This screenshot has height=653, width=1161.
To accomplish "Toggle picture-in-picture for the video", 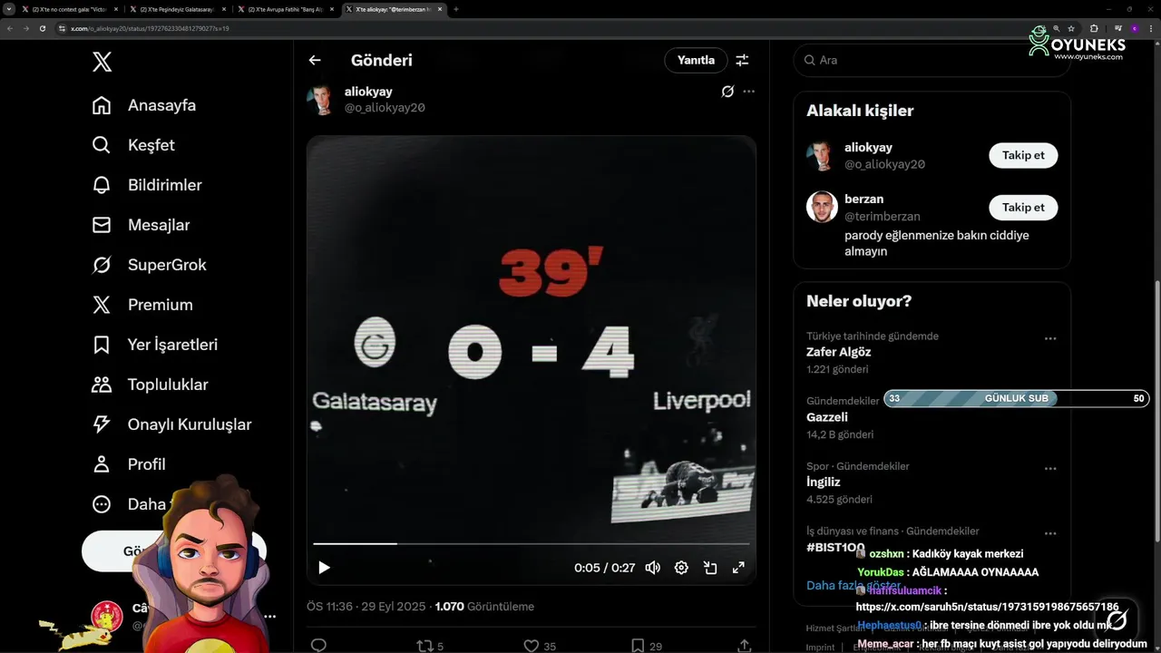I will 710,568.
